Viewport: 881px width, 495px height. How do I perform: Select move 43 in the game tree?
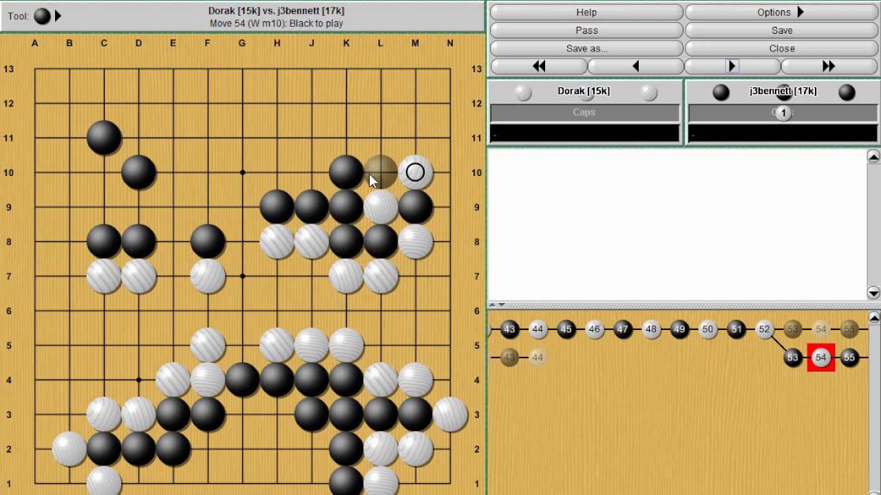(x=509, y=329)
